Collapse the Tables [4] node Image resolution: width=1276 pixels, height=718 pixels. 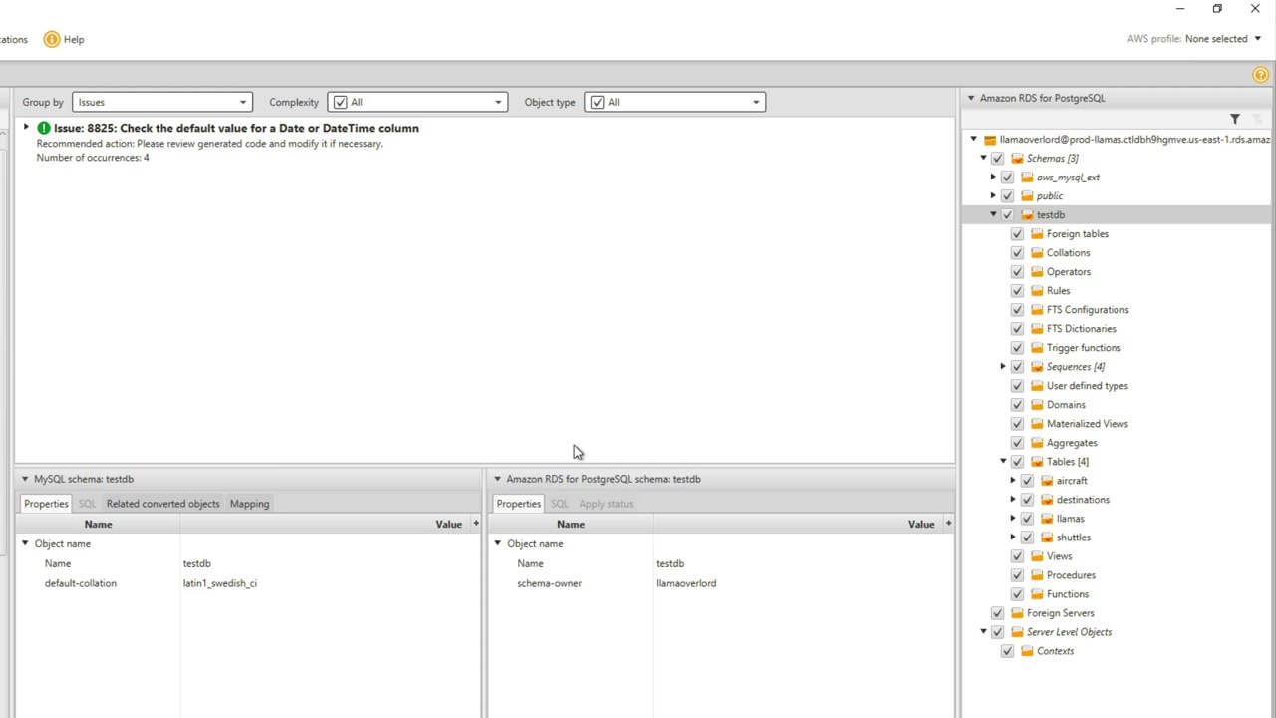coord(1003,462)
